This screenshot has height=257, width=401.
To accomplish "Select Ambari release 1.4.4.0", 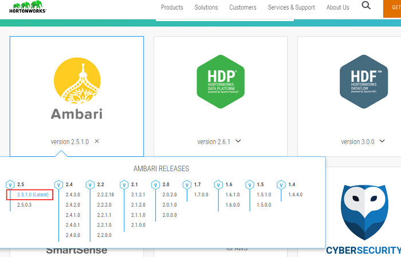I will pos(296,195).
